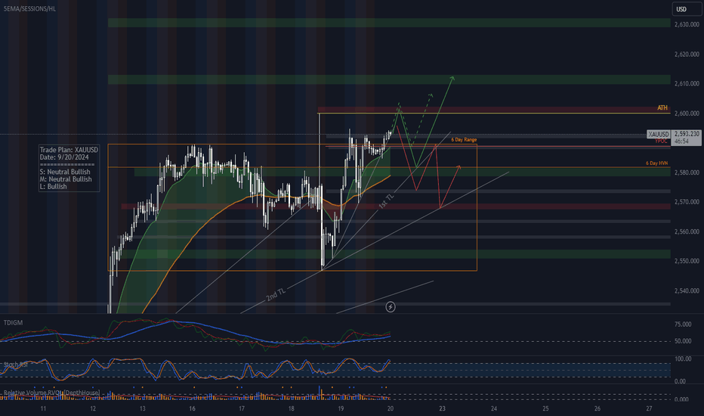Select the TDIGM indicator pane label
704x416 pixels.
pyautogui.click(x=13, y=322)
